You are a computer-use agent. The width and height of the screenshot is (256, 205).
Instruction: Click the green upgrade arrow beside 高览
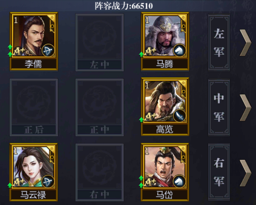pyautogui.click(x=142, y=120)
